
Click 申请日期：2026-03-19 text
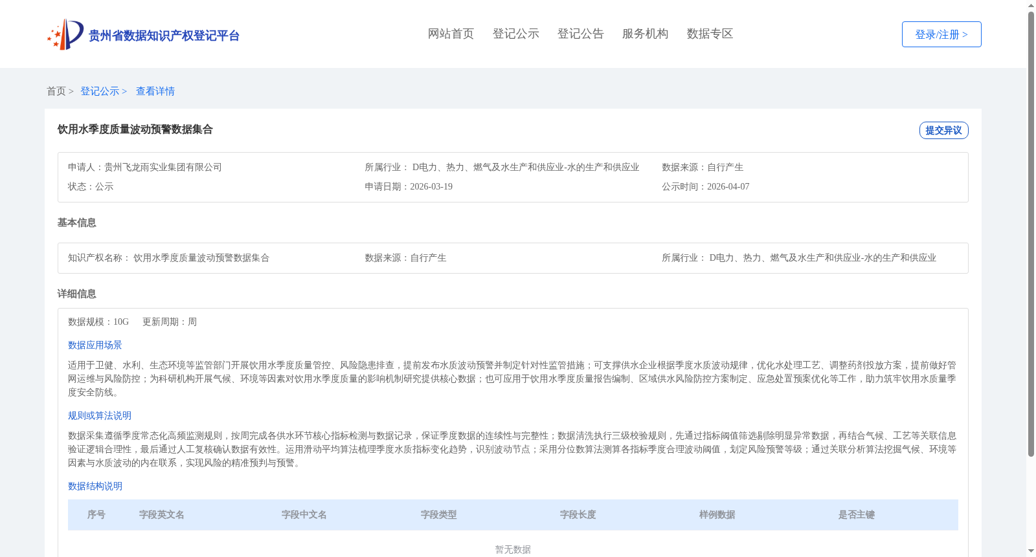click(409, 186)
